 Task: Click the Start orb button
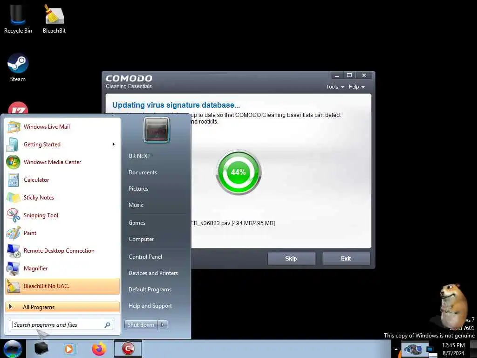coord(13,349)
